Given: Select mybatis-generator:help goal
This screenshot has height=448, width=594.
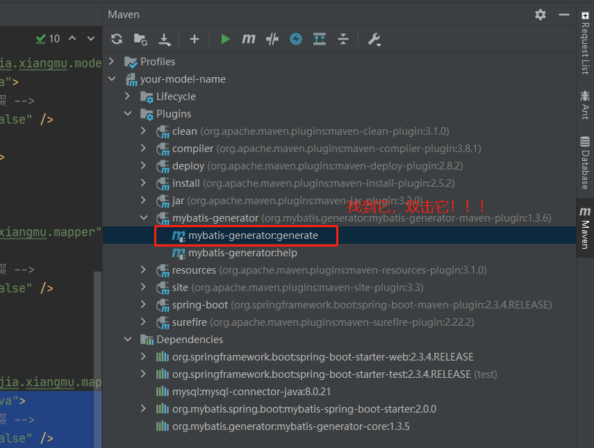Looking at the screenshot, I should [x=242, y=253].
